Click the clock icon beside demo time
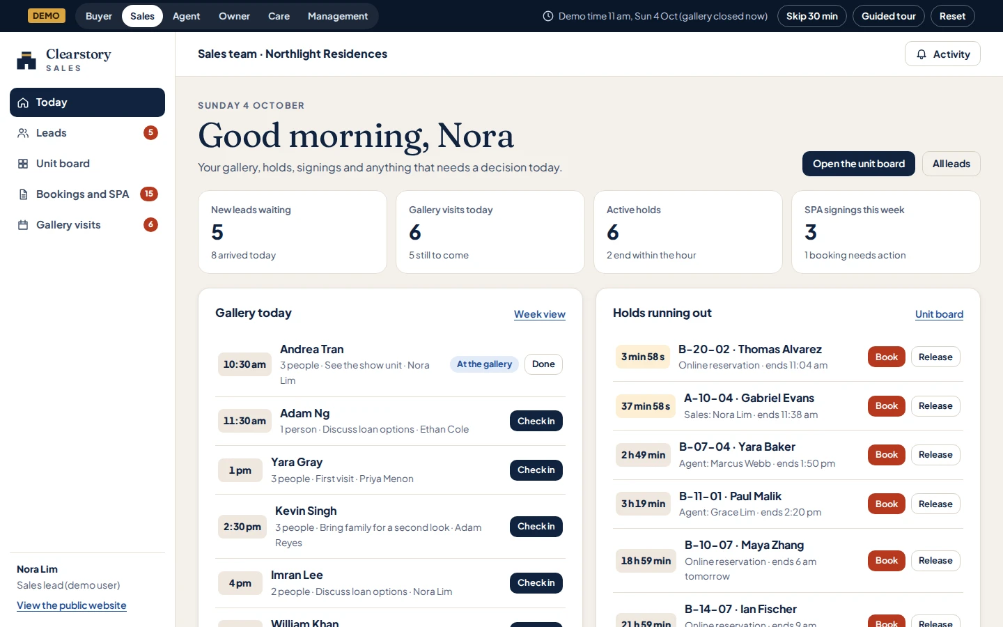 pos(548,16)
